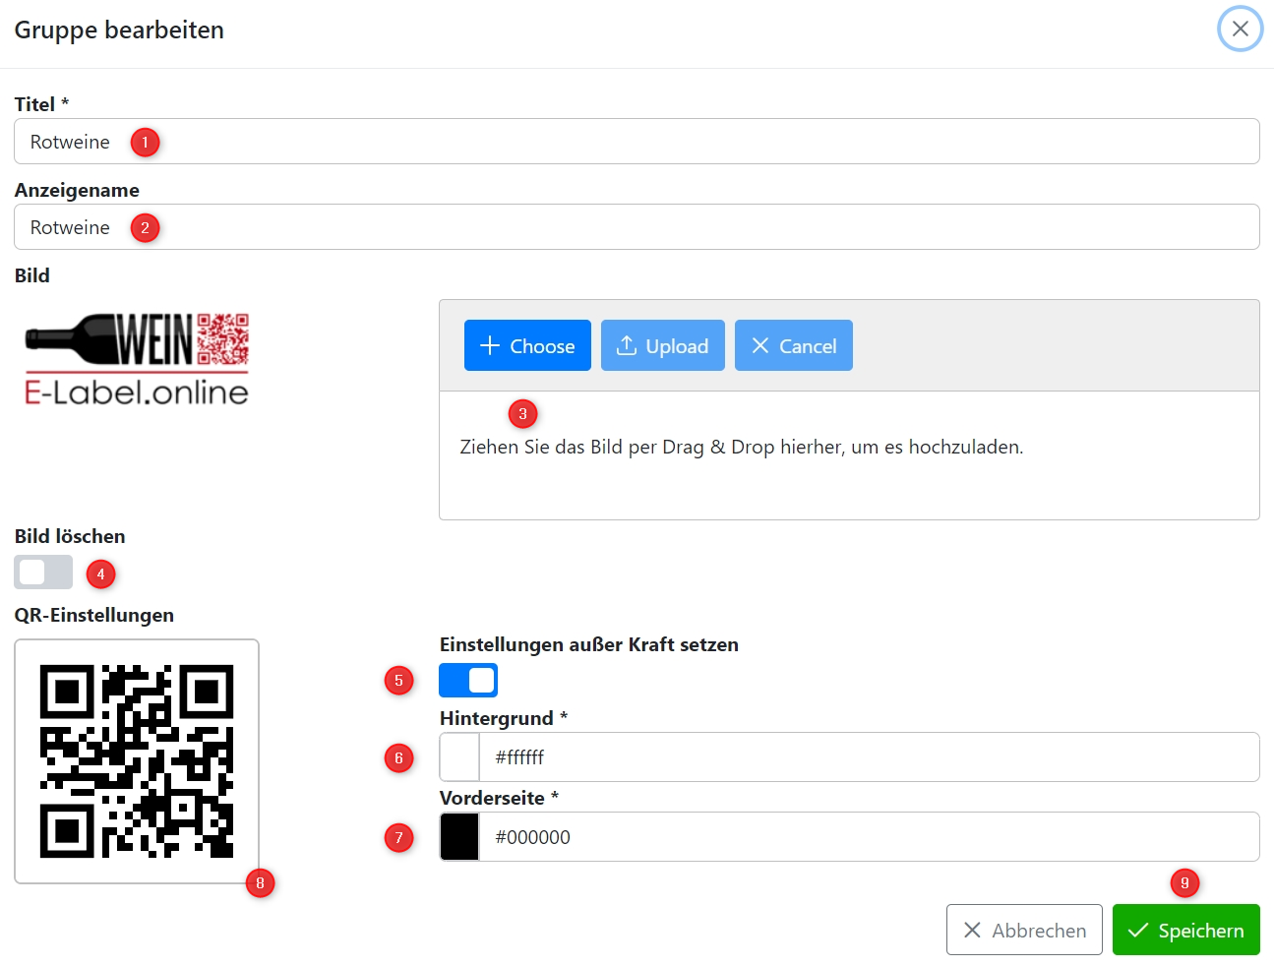The height and width of the screenshot is (966, 1274).
Task: Click the QR code preview image
Action: click(x=137, y=761)
